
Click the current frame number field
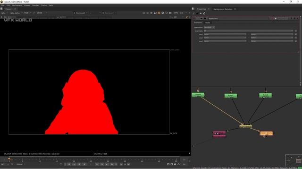tap(91, 164)
